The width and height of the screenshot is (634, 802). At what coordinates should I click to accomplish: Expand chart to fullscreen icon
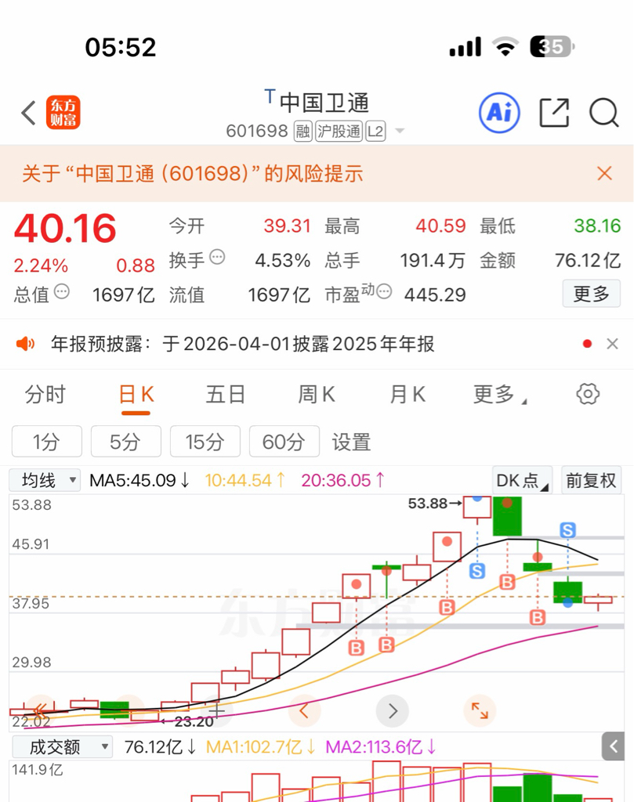click(x=480, y=710)
